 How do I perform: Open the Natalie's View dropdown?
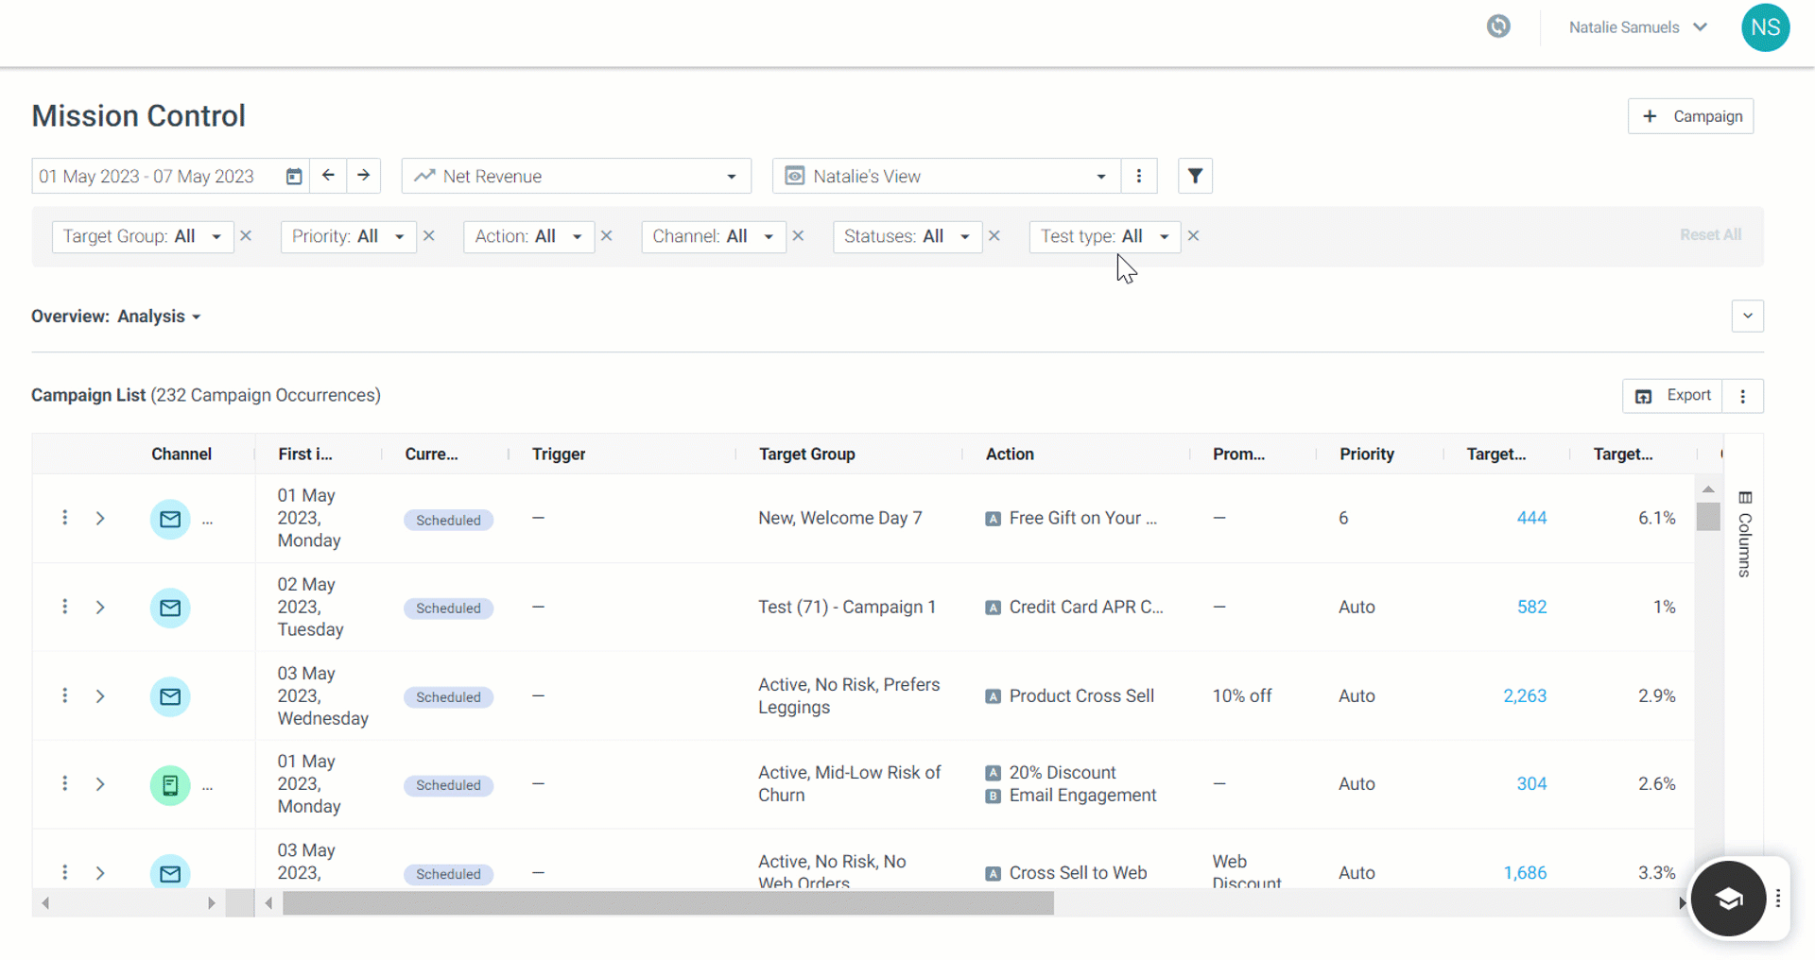point(946,177)
